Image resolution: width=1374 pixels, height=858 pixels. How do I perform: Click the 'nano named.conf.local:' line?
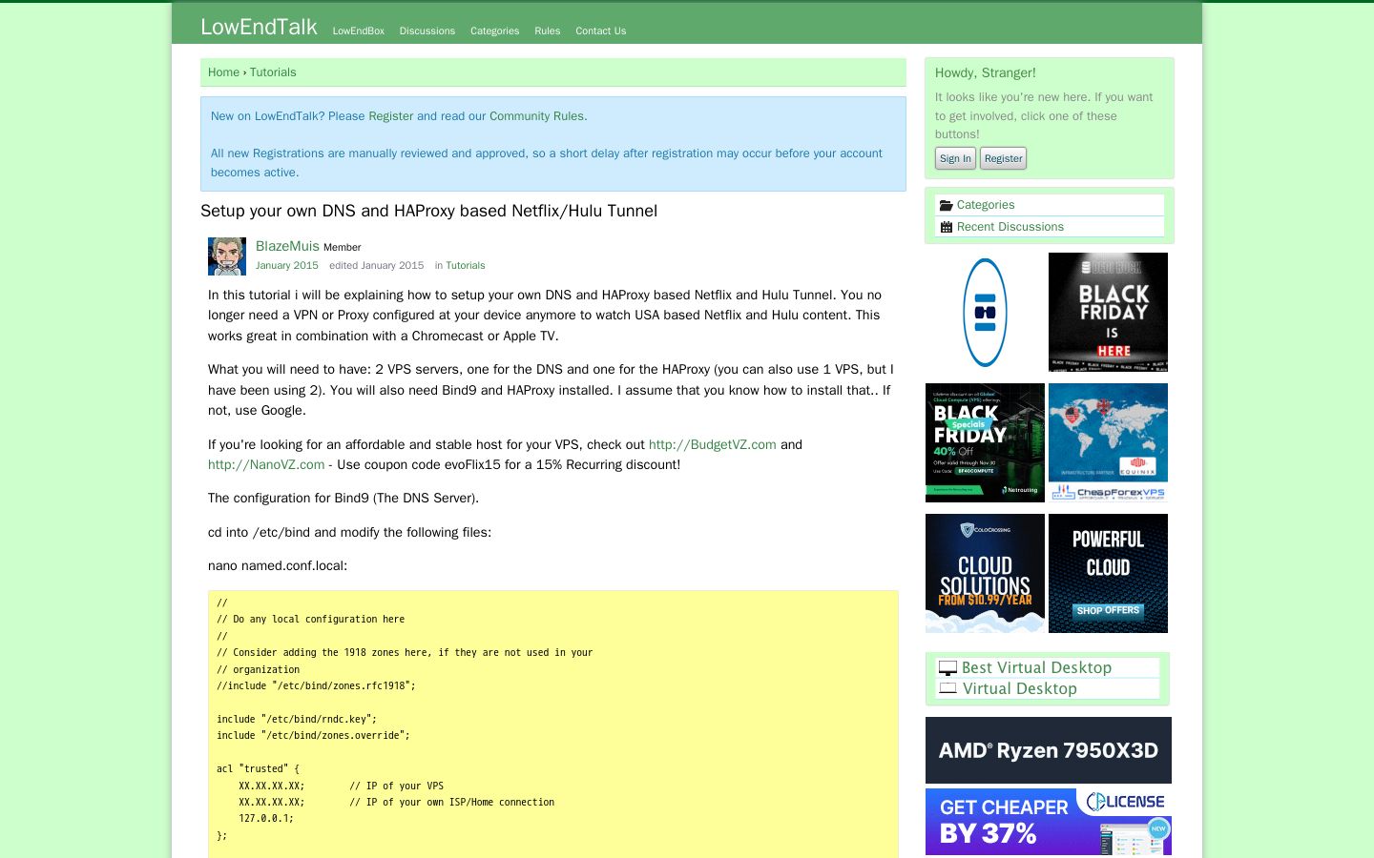(x=278, y=566)
